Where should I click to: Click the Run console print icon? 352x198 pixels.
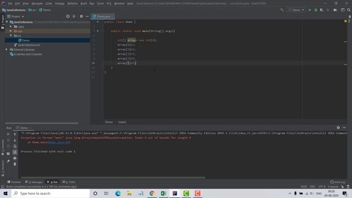pyautogui.click(x=15, y=158)
